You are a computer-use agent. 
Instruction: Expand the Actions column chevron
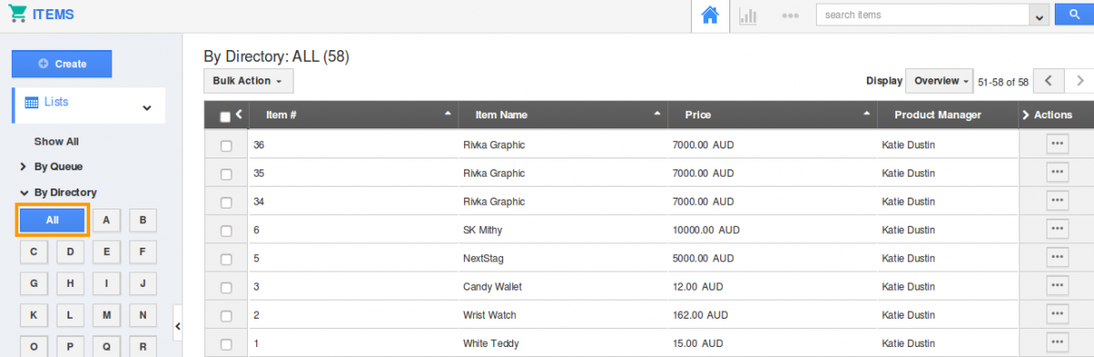1026,115
